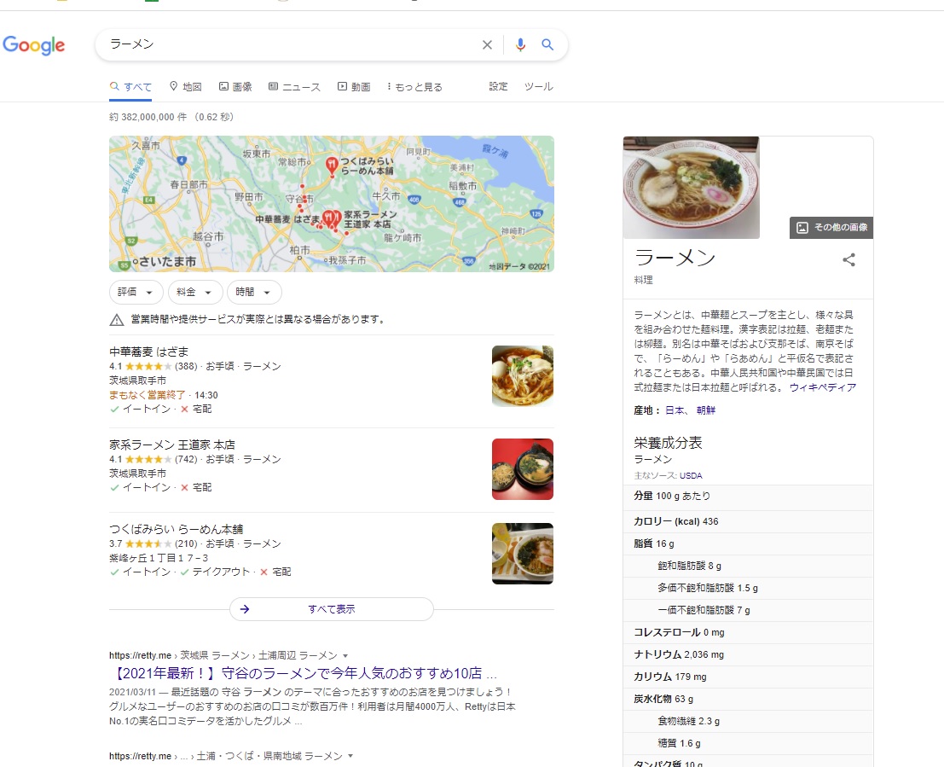
Task: Click the Google logo
Action: coord(34,45)
